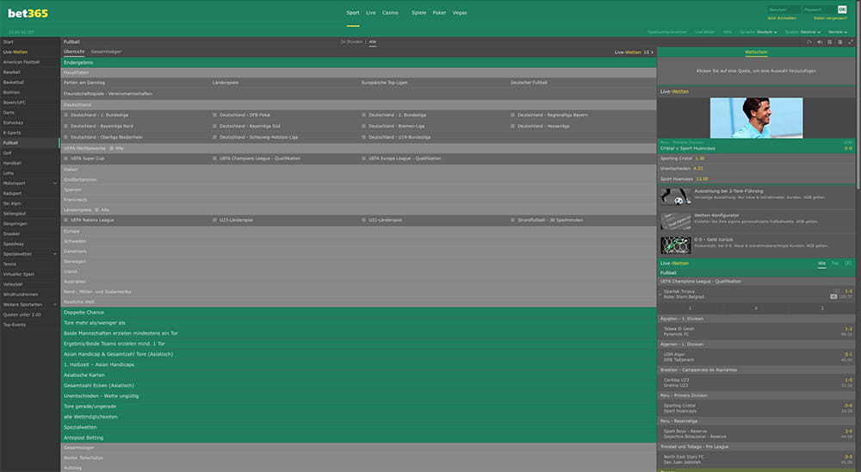Click the live match video thumbnail
861x472 pixels.
(756, 118)
